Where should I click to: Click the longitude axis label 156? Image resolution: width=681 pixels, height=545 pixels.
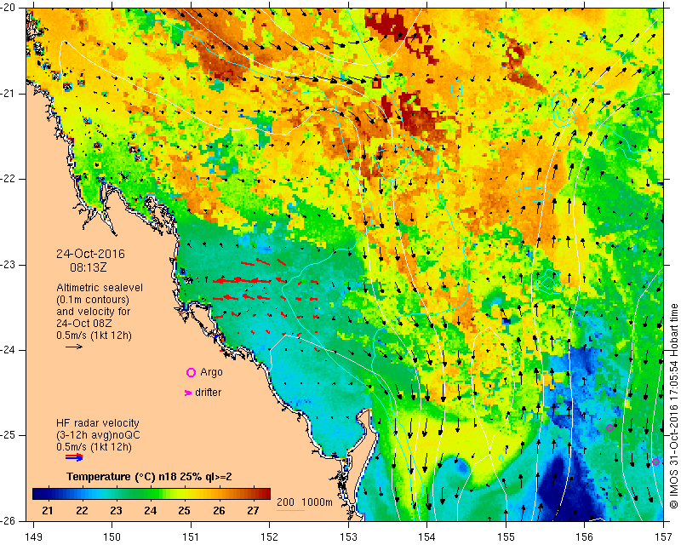[x=585, y=537]
